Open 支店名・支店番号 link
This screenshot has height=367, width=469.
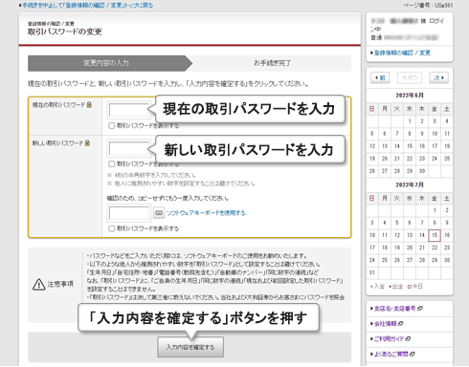[x=394, y=309]
